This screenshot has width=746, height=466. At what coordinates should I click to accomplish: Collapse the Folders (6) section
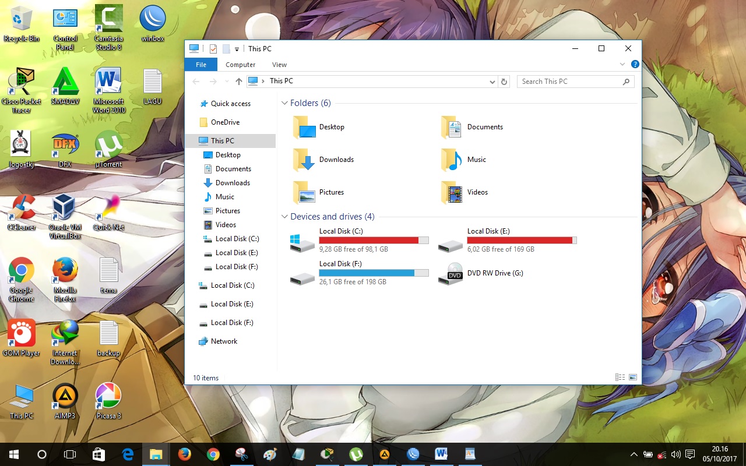click(x=285, y=103)
